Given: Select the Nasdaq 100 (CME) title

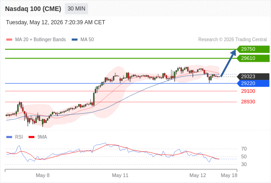Looking at the screenshot, I should pyautogui.click(x=33, y=9).
